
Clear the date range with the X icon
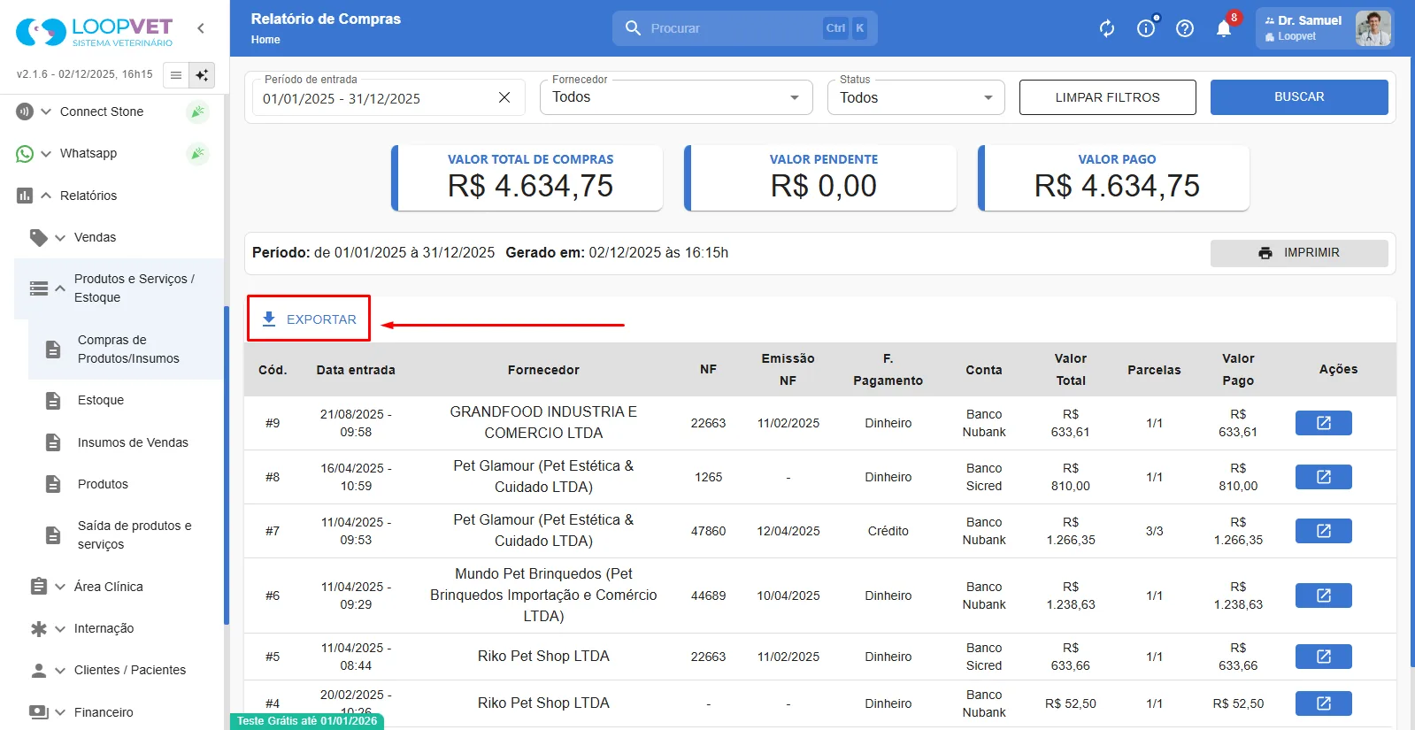click(x=504, y=97)
